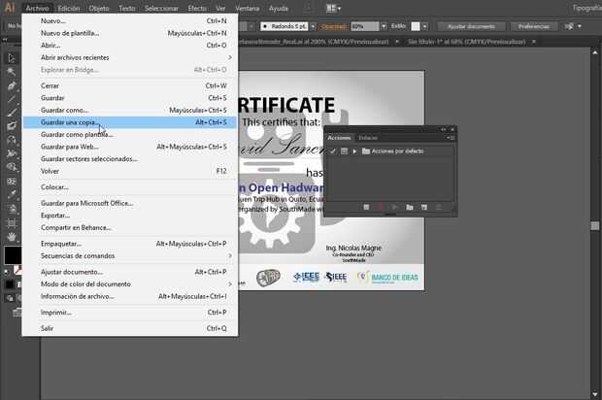This screenshot has width=602, height=400.
Task: Toggle checkmark for Acciones por defecto
Action: pyautogui.click(x=333, y=151)
